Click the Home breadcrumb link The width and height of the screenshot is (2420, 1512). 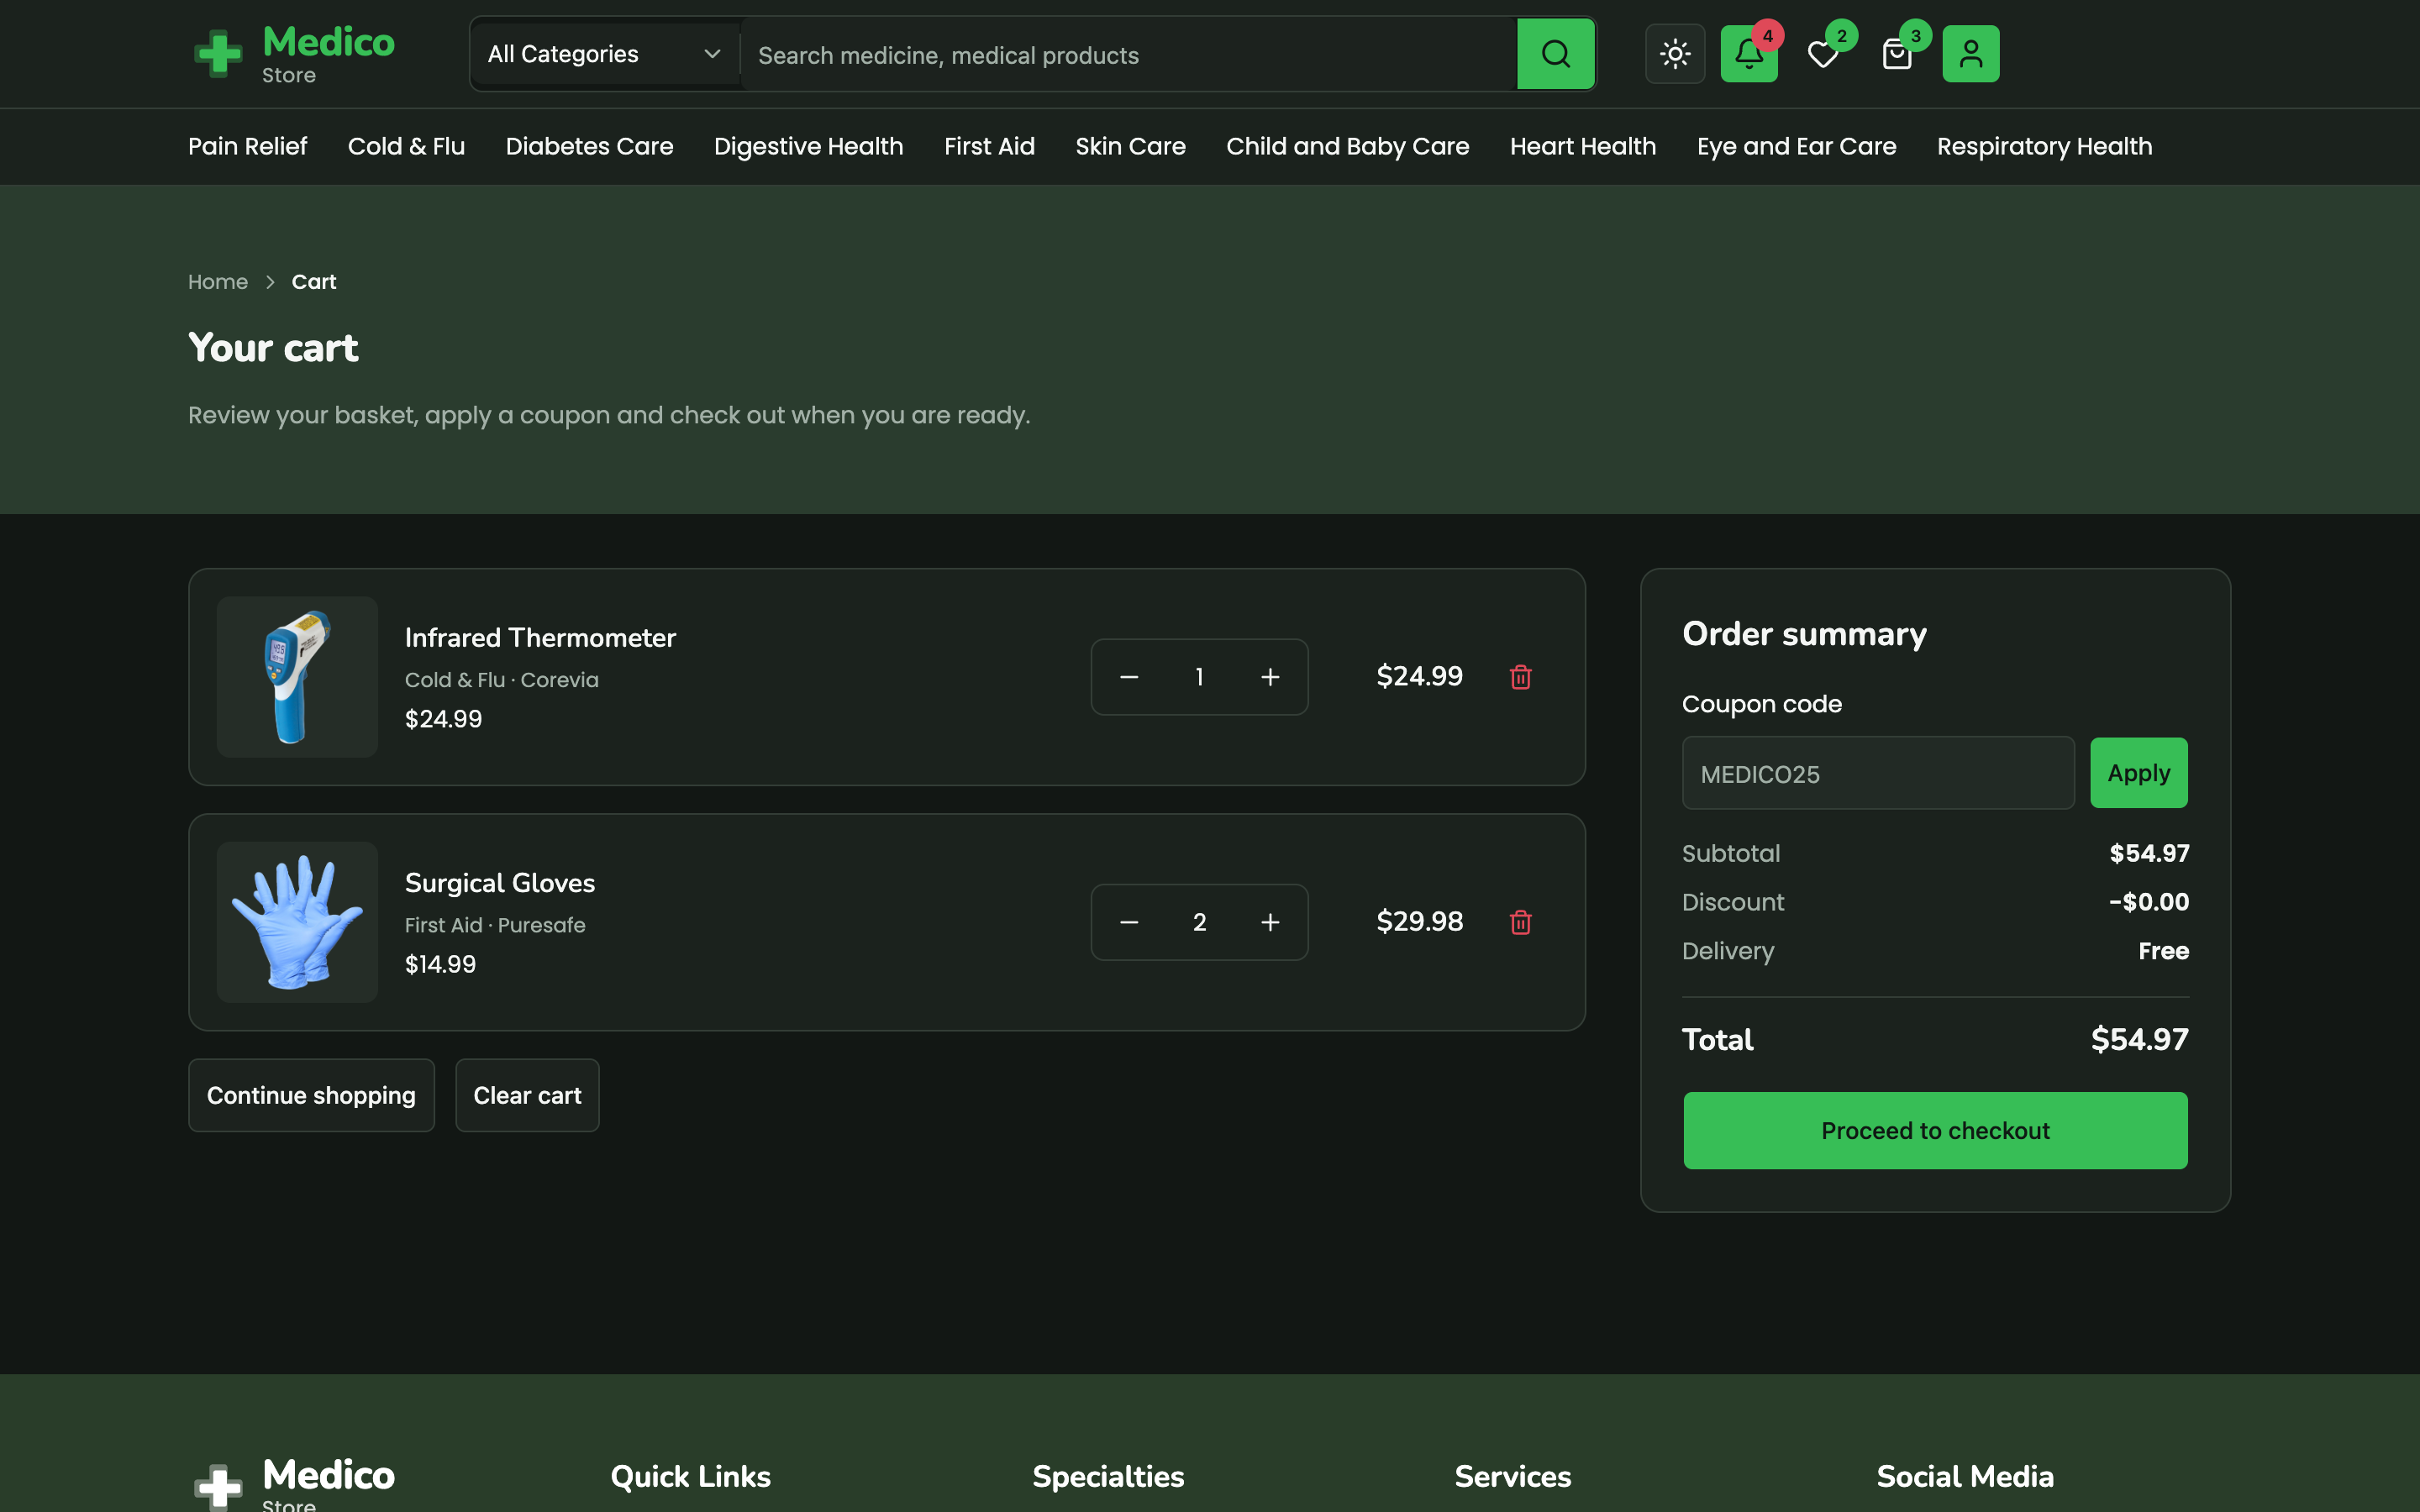[218, 282]
